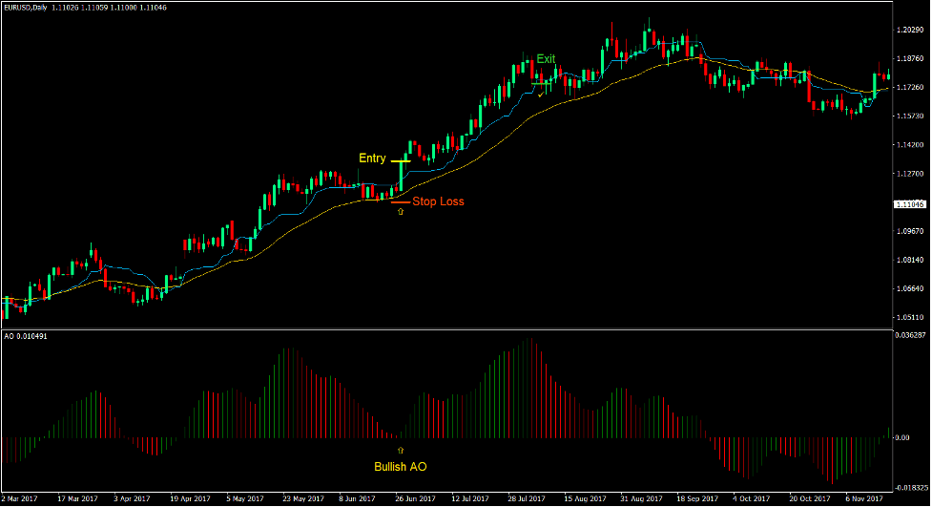Click the 12 Jul 2017 date label
The image size is (932, 507).
(x=470, y=498)
